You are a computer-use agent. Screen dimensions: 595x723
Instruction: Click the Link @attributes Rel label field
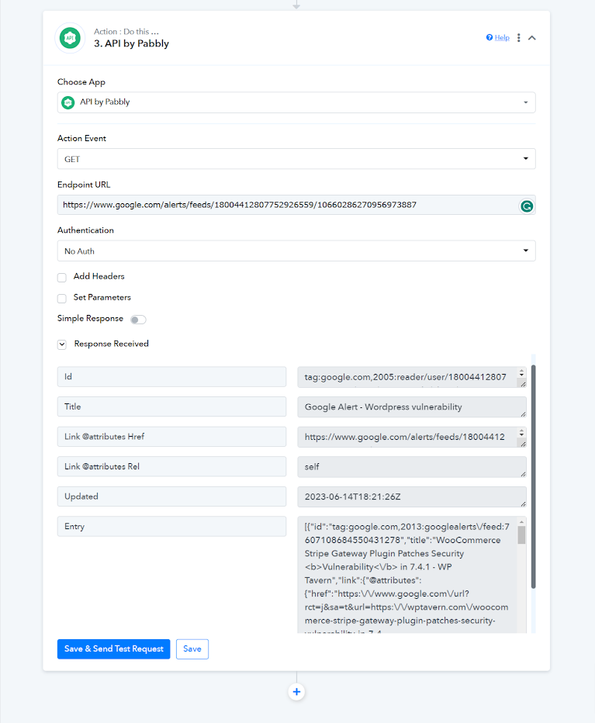[171, 467]
